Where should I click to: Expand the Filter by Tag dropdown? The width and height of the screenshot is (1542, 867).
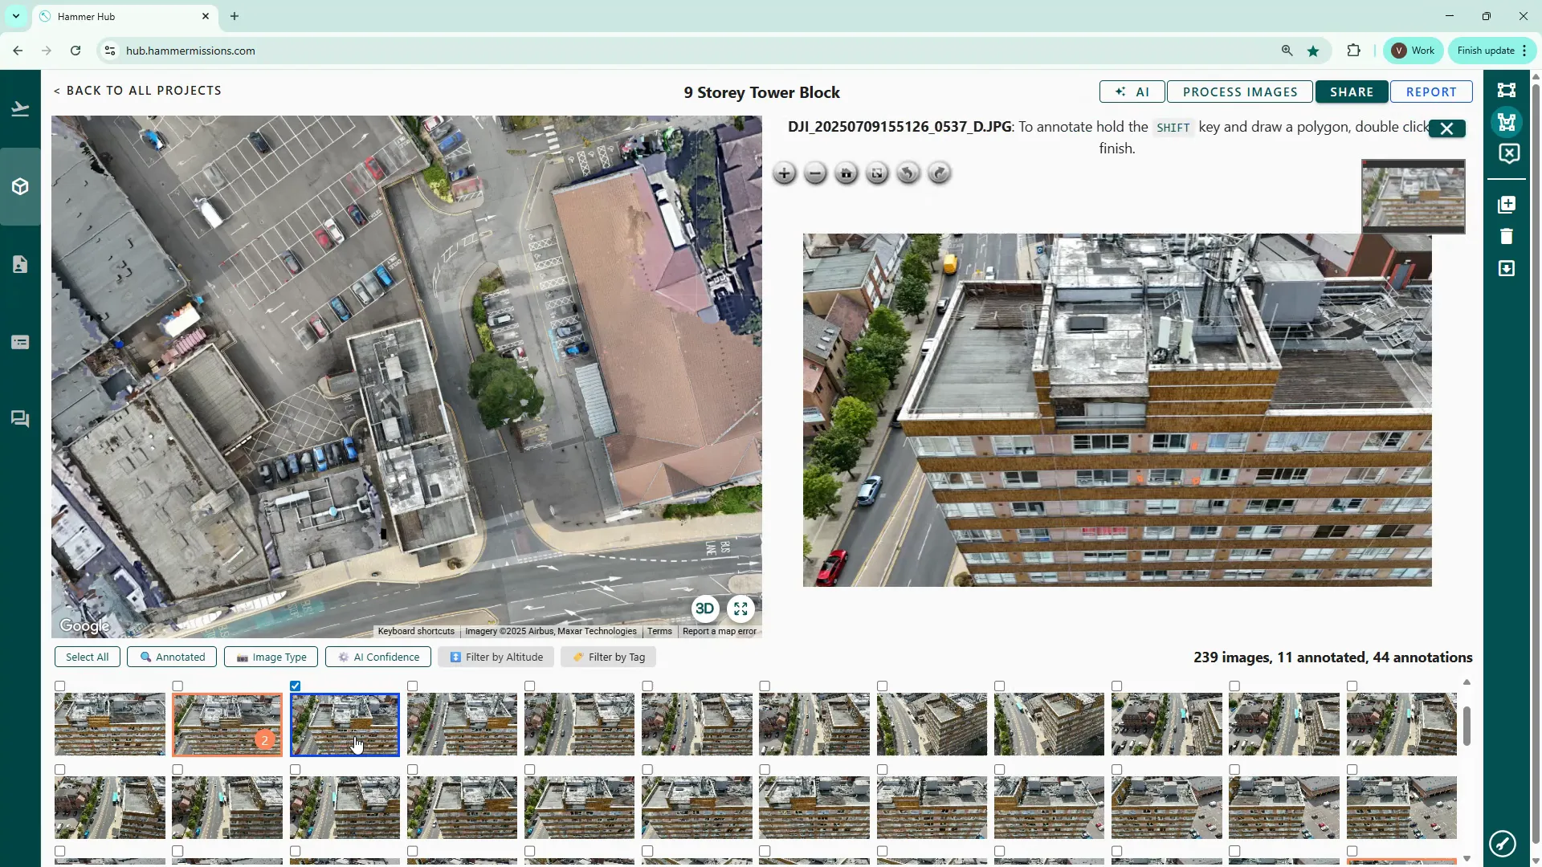(608, 657)
